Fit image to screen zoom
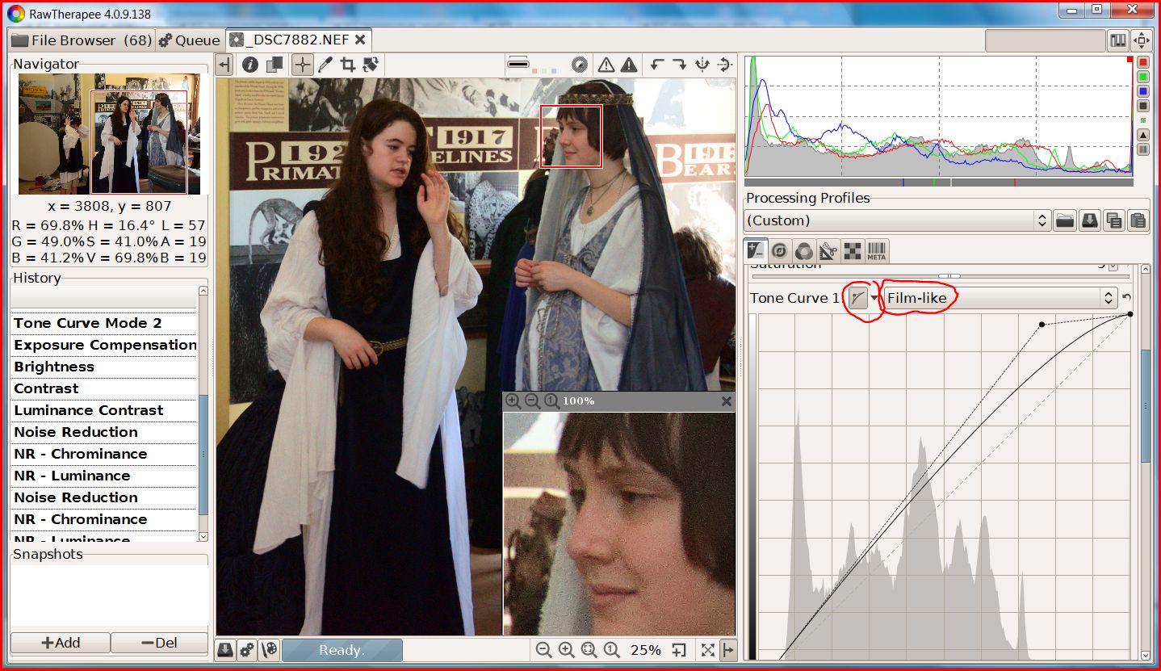This screenshot has height=671, width=1161. point(589,649)
